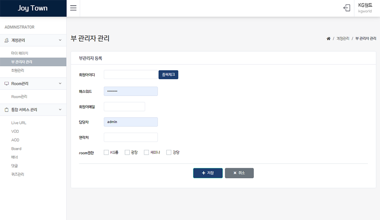Click the hamburger menu icon
This screenshot has width=380, height=220.
[73, 8]
